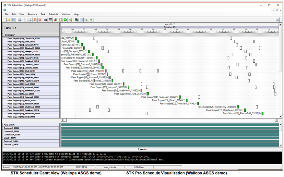Image resolution: width=284 pixels, height=177 pixels.
Task: Click green scheduled bar for TerraSarX_31698(1)
Action: (x=198, y=104)
